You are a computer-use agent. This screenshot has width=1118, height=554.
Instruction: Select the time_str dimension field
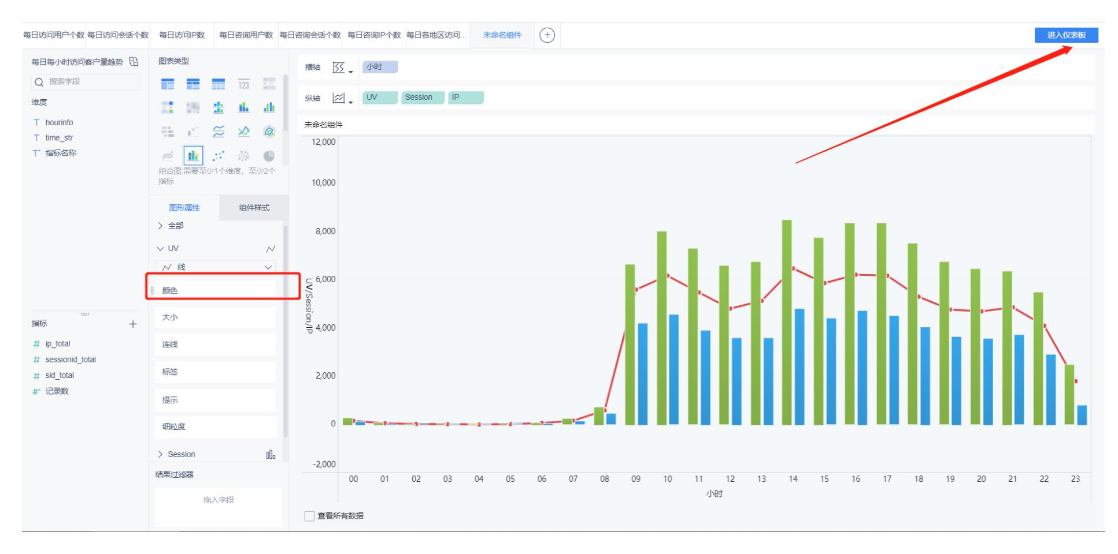59,138
